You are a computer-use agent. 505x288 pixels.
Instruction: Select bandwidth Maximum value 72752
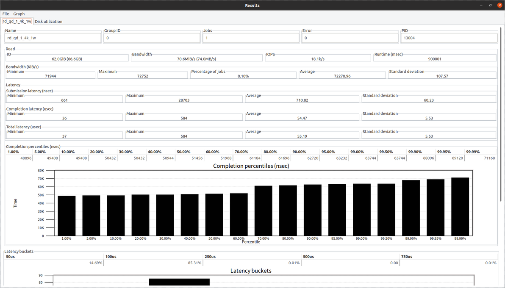[143, 76]
